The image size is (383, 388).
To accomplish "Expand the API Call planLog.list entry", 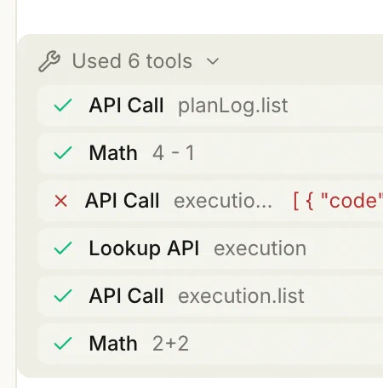I will [210, 106].
